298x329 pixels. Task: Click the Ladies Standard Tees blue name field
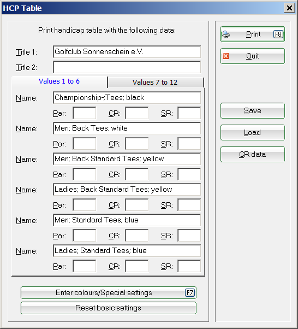[127, 251]
